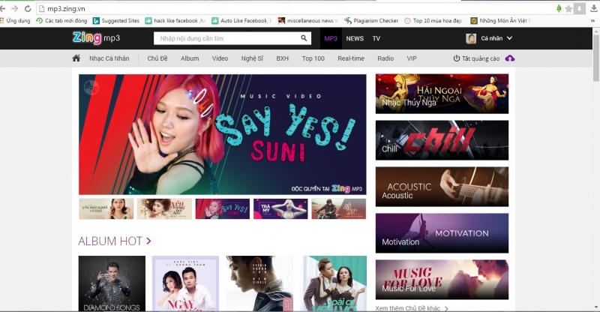Open the Video menu item
Image resolution: width=600 pixels, height=312 pixels.
(x=220, y=58)
